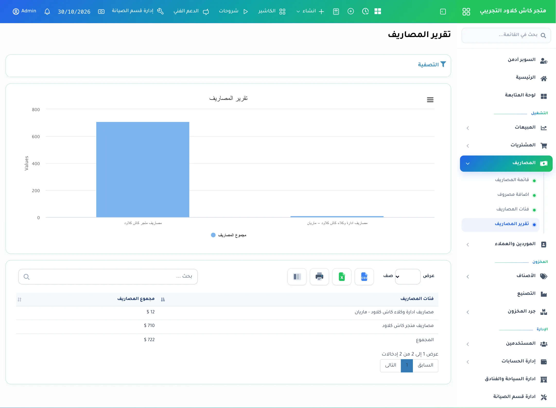
Task: Click the التالي pagination button
Action: pos(390,365)
